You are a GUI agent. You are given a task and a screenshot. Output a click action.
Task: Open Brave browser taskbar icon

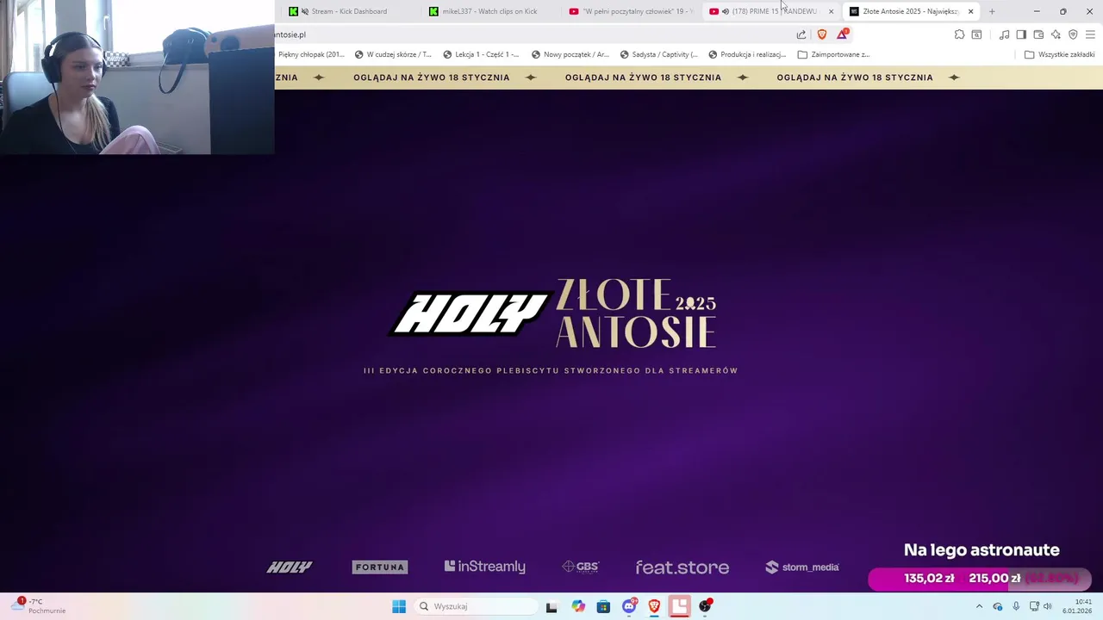[654, 606]
